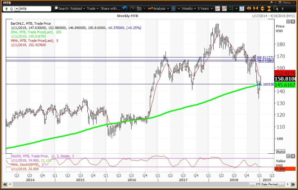Click the Search button
The height and width of the screenshot is (190, 298).
coord(61,8)
